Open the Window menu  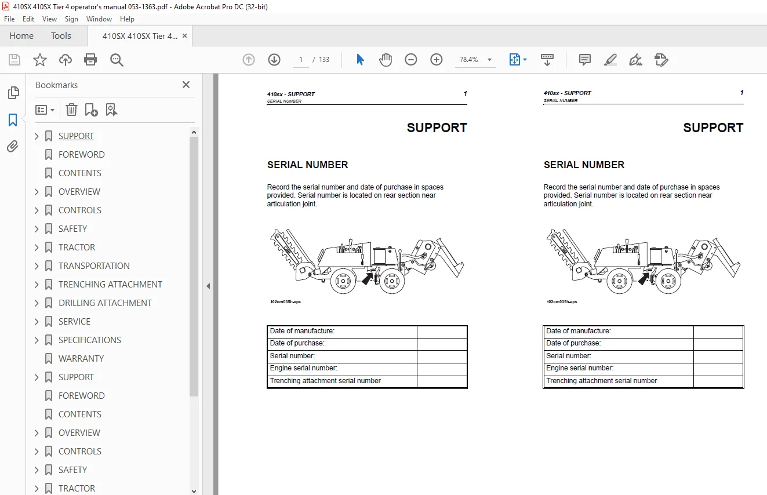point(99,19)
